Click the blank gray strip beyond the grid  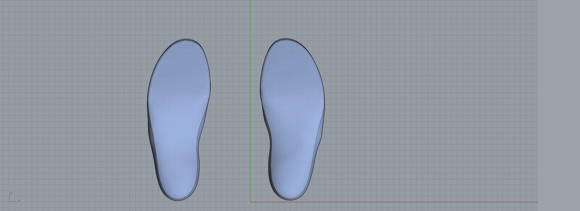[559, 105]
